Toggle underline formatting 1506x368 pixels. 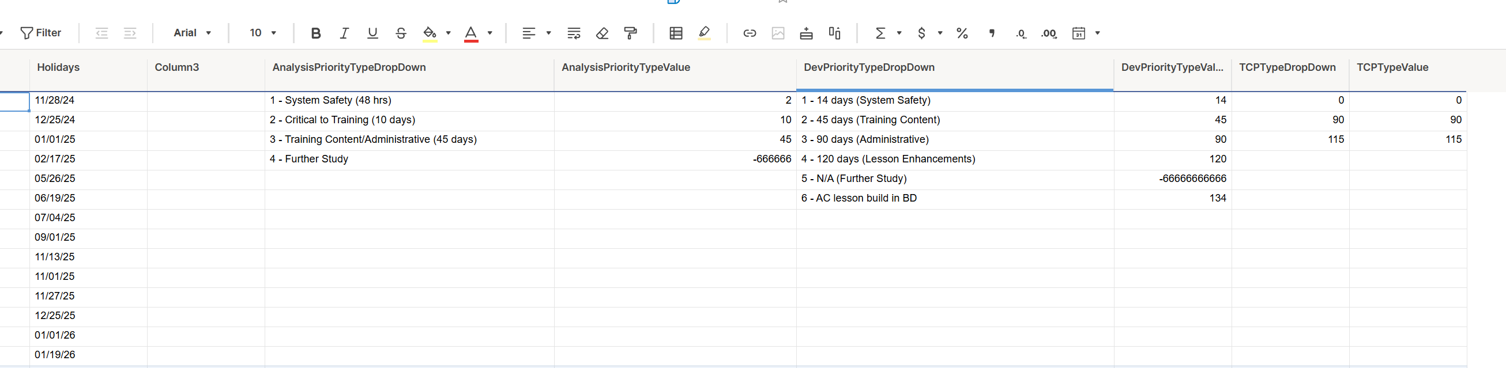click(x=372, y=33)
